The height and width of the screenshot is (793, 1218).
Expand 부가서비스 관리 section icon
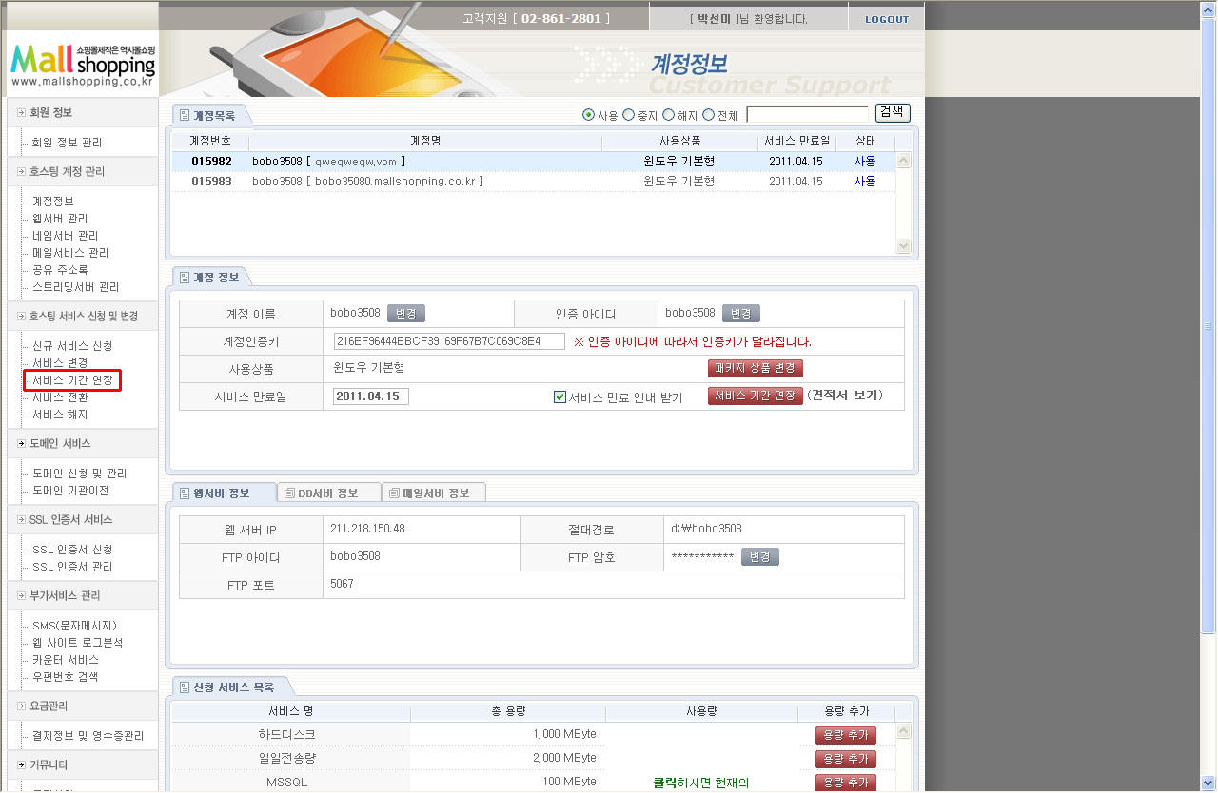click(21, 596)
